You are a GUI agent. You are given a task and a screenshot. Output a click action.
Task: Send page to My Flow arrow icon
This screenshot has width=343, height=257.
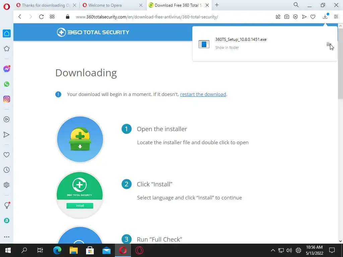304,17
